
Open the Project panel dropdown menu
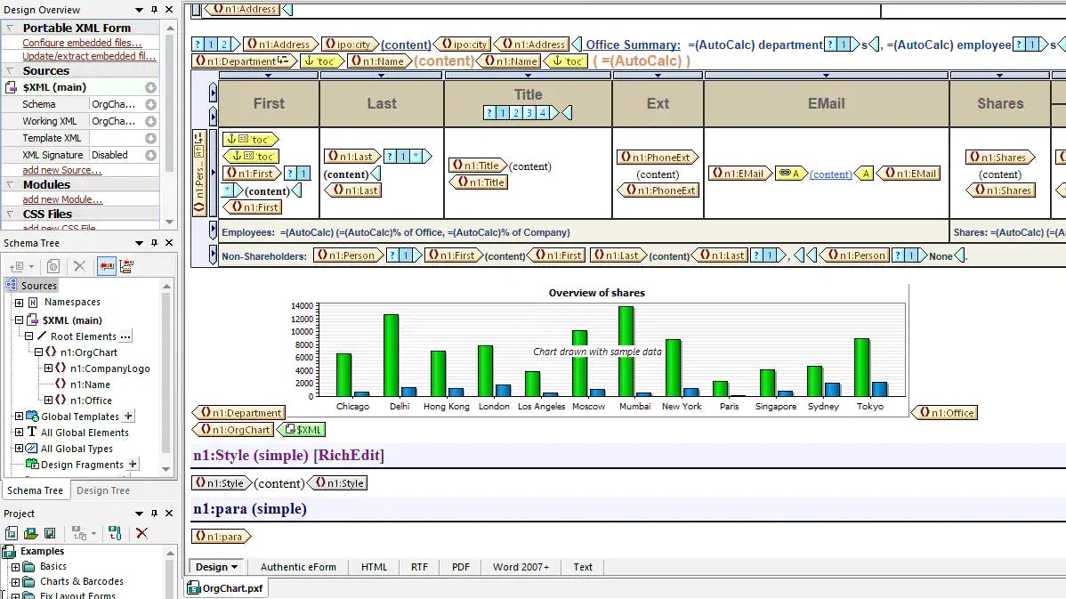139,514
